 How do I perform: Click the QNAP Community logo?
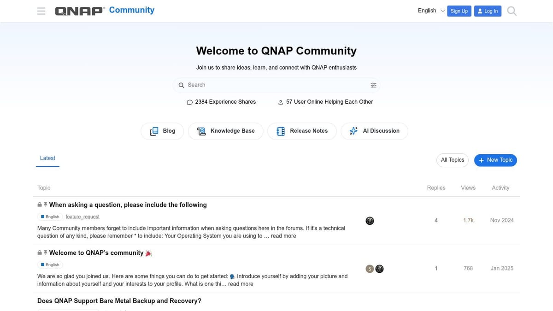[x=105, y=11]
